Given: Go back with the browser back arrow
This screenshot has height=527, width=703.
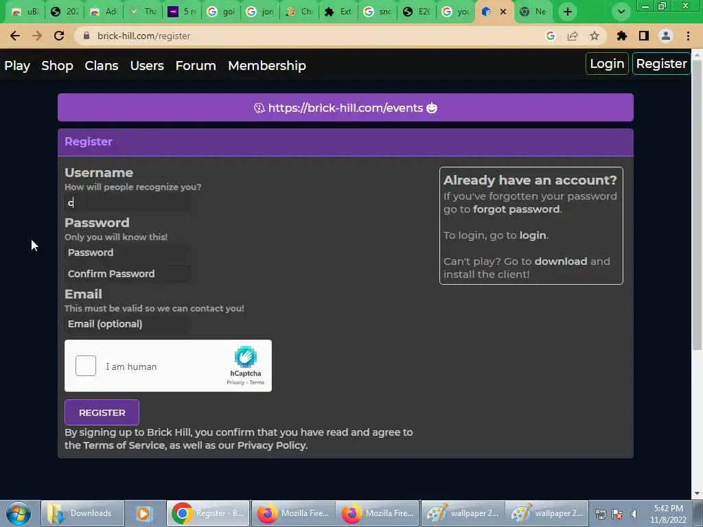Looking at the screenshot, I should click(15, 36).
